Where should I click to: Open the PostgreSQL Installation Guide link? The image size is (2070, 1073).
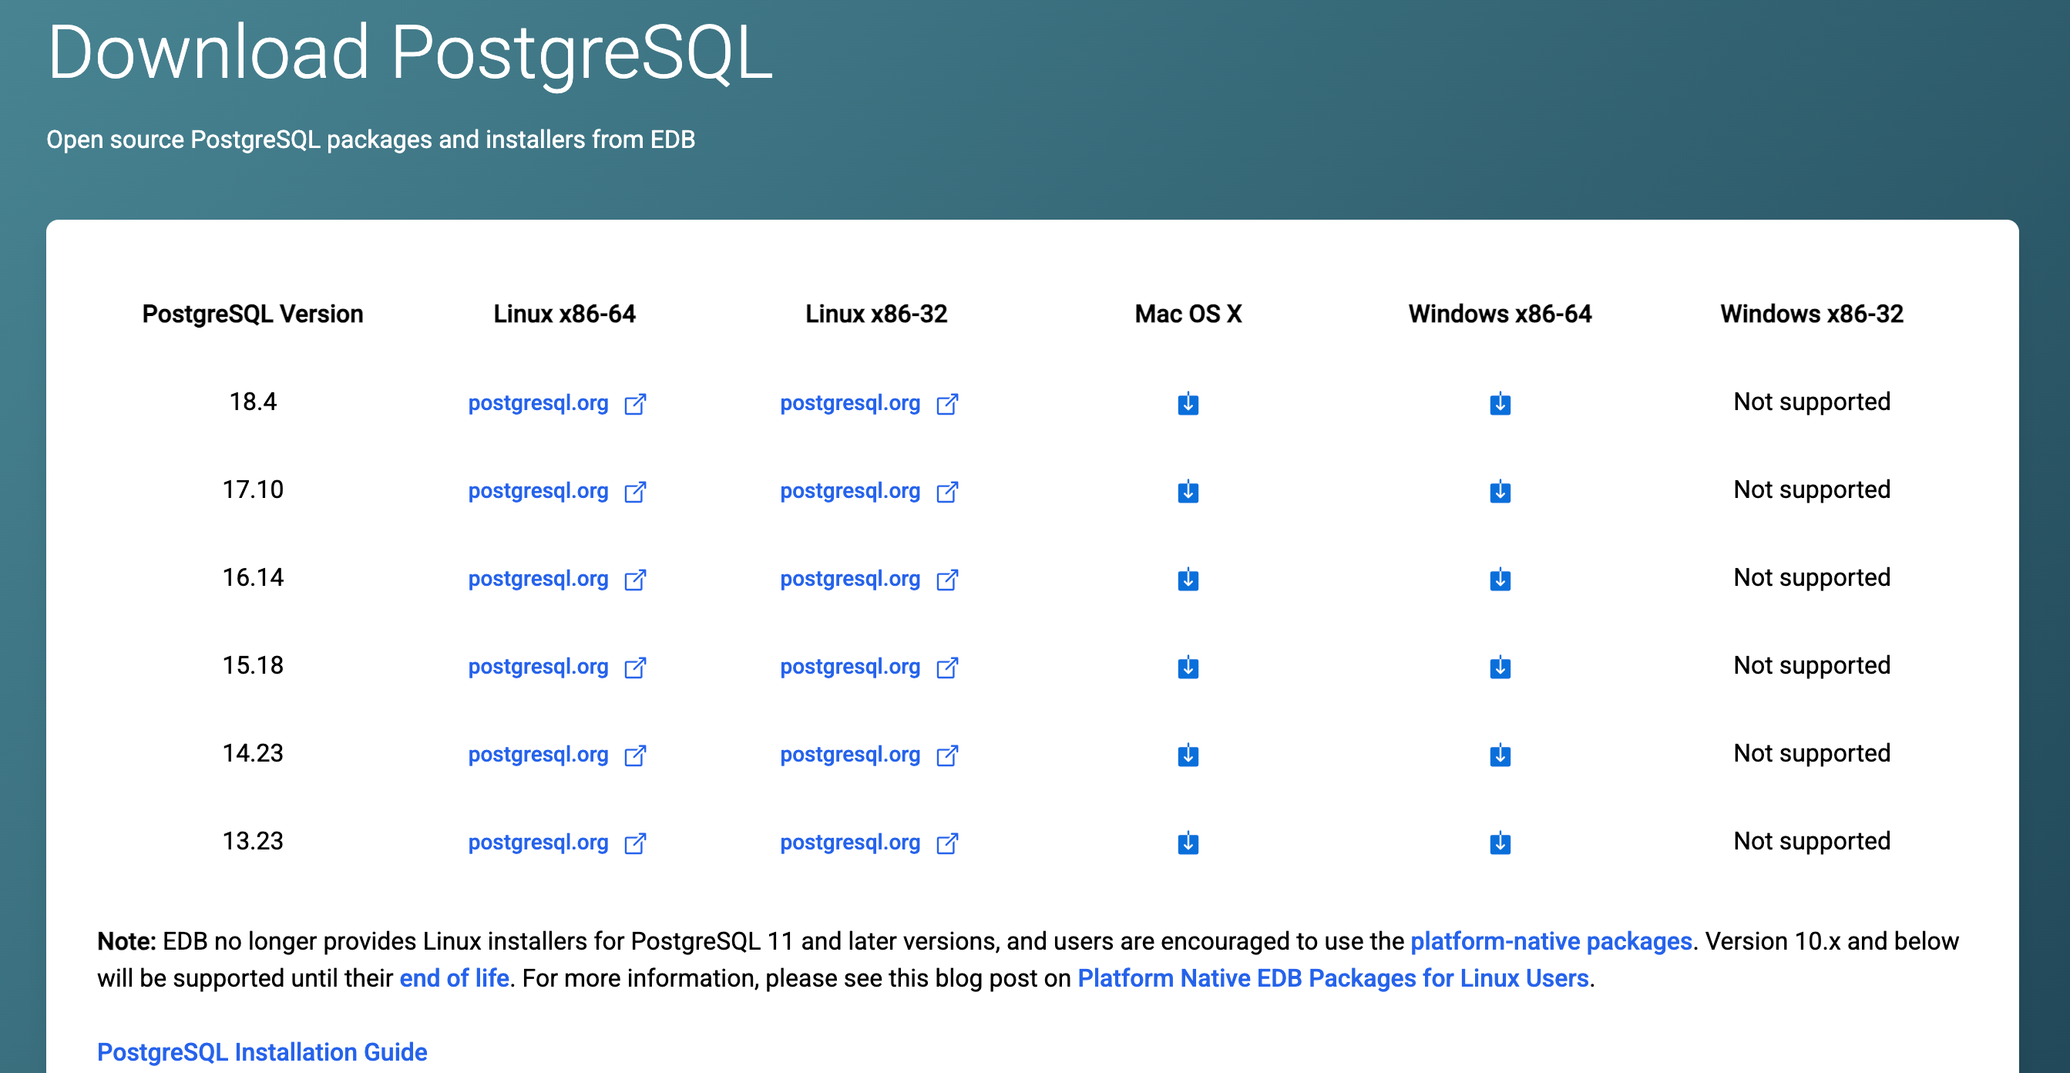click(262, 1052)
